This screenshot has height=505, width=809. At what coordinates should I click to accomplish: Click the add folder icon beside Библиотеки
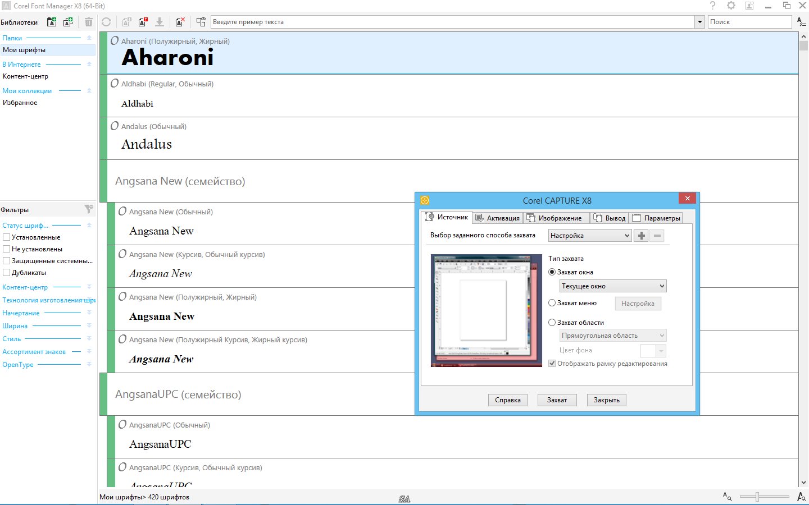pyautogui.click(x=52, y=22)
